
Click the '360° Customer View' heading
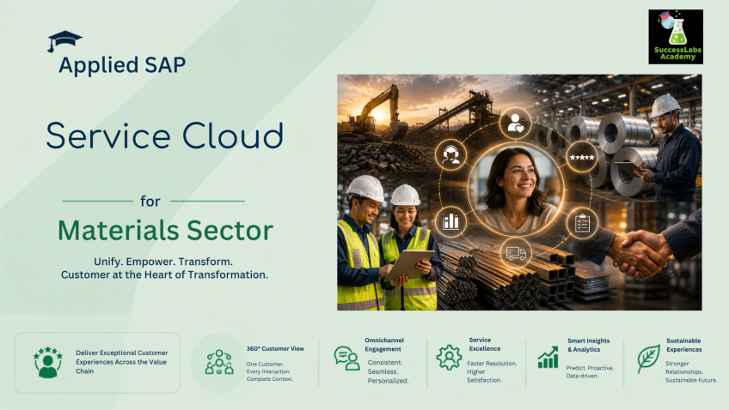(x=275, y=349)
